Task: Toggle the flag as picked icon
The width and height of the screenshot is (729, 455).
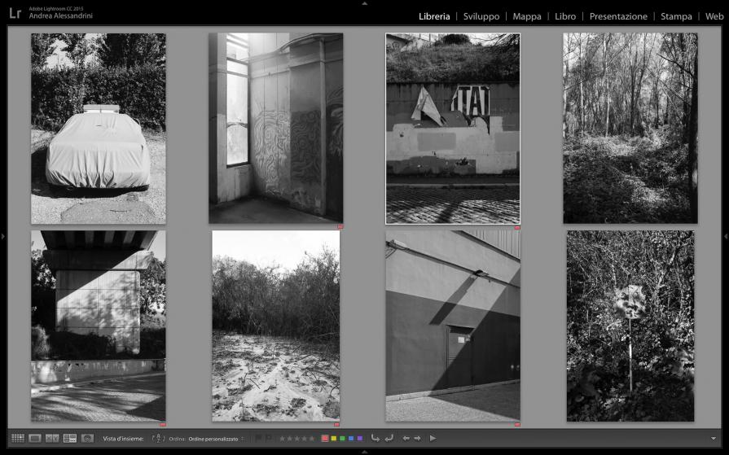Action: [258, 438]
